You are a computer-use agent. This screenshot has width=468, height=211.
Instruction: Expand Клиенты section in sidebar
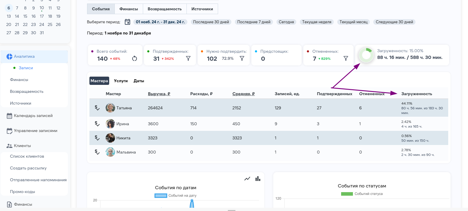(x=22, y=146)
